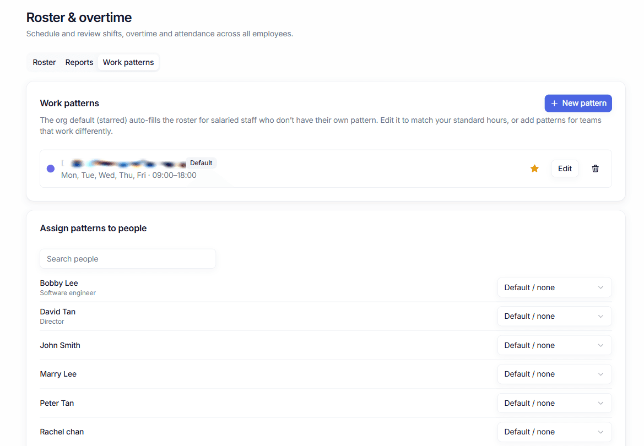This screenshot has height=446, width=644.
Task: Open Rachel chan's pattern dropdown
Action: [554, 432]
